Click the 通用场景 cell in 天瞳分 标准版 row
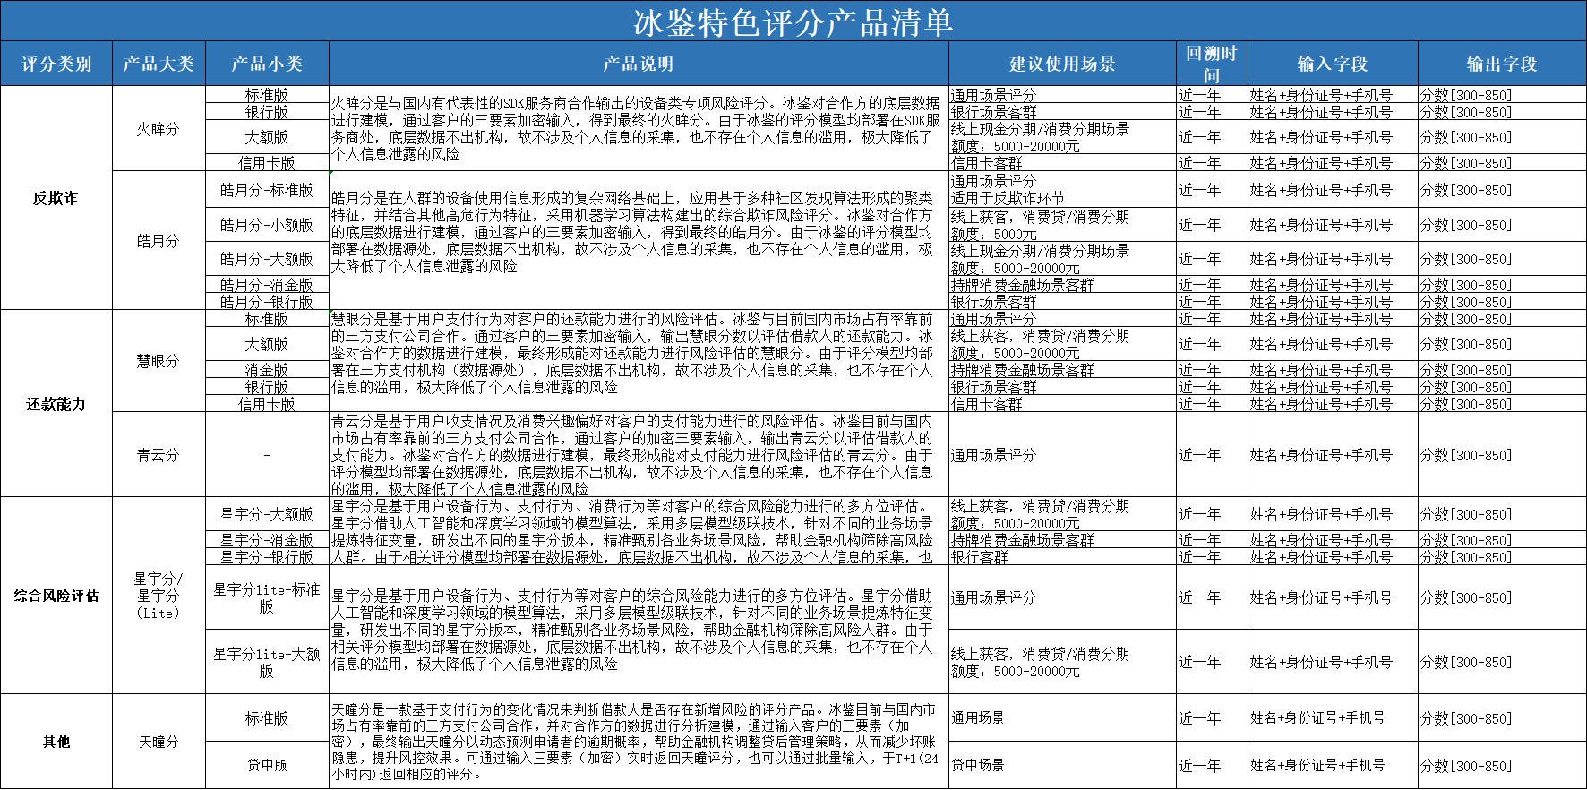Image resolution: width=1587 pixels, height=790 pixels. 1062,717
